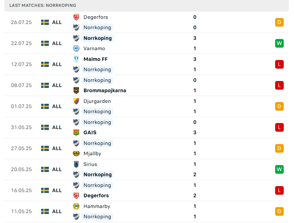Click the GAIS team name
Screen dimensions: 294x223
[90, 133]
